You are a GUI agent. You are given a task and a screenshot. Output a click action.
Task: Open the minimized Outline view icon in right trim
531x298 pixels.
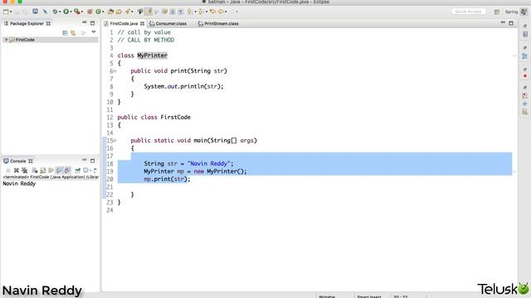(x=525, y=55)
